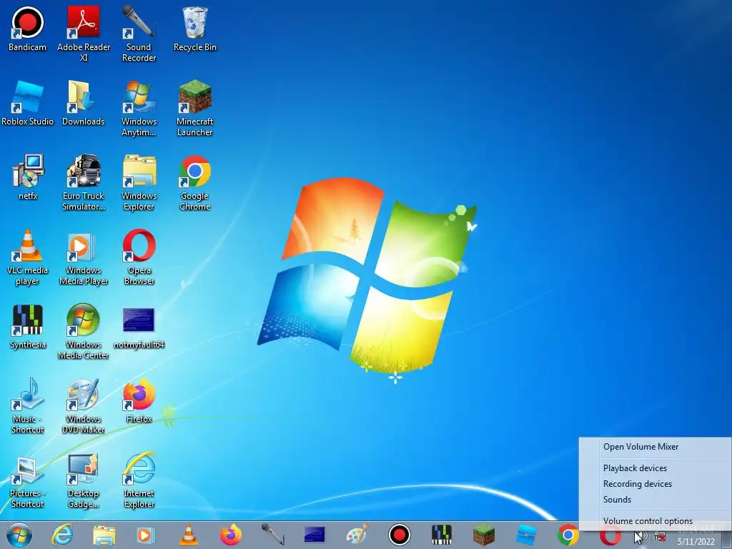Launch Synthesia from the taskbar
This screenshot has height=549, width=732.
[442, 535]
